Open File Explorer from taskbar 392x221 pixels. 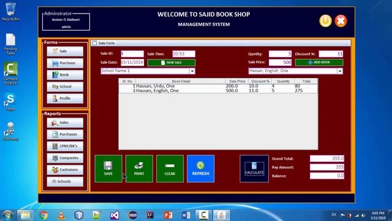[x=25, y=215]
